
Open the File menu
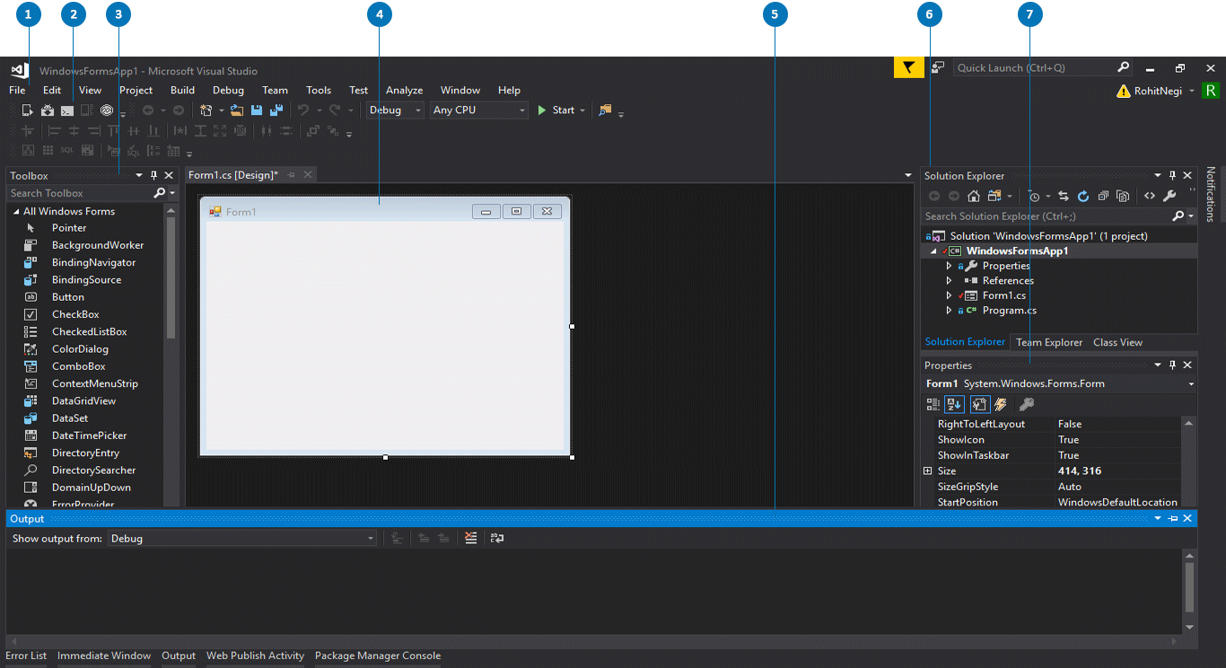[x=17, y=90]
